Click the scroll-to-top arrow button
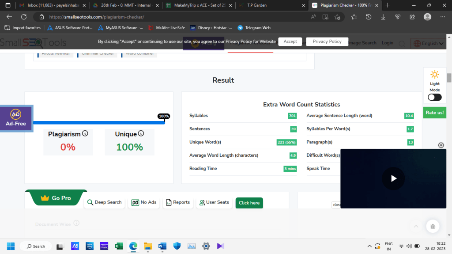 point(415,226)
